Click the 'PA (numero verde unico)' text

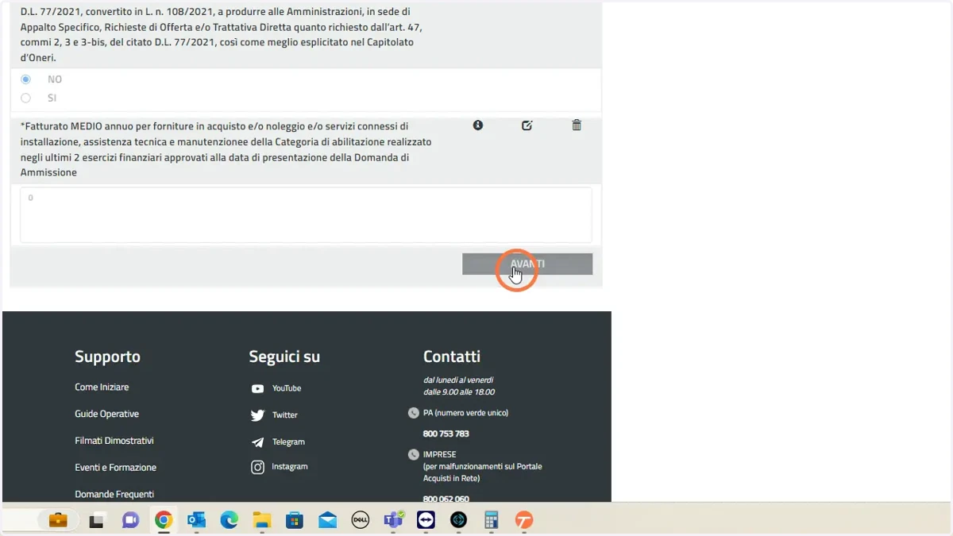tap(465, 413)
